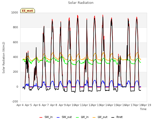Click the Apr 12 x-axis label
The image size is (162, 122).
[x=88, y=105]
